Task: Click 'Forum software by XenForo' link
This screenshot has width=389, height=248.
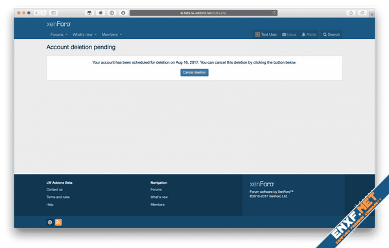Action: (x=272, y=192)
